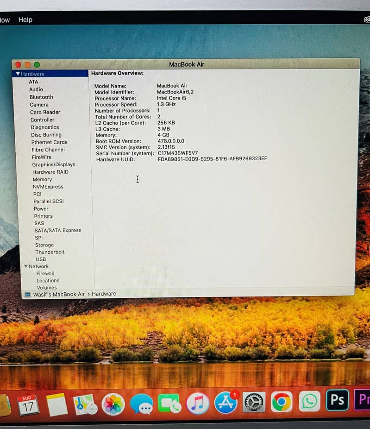Open Maps app from the Dock
The width and height of the screenshot is (370, 429).
[x=85, y=404]
